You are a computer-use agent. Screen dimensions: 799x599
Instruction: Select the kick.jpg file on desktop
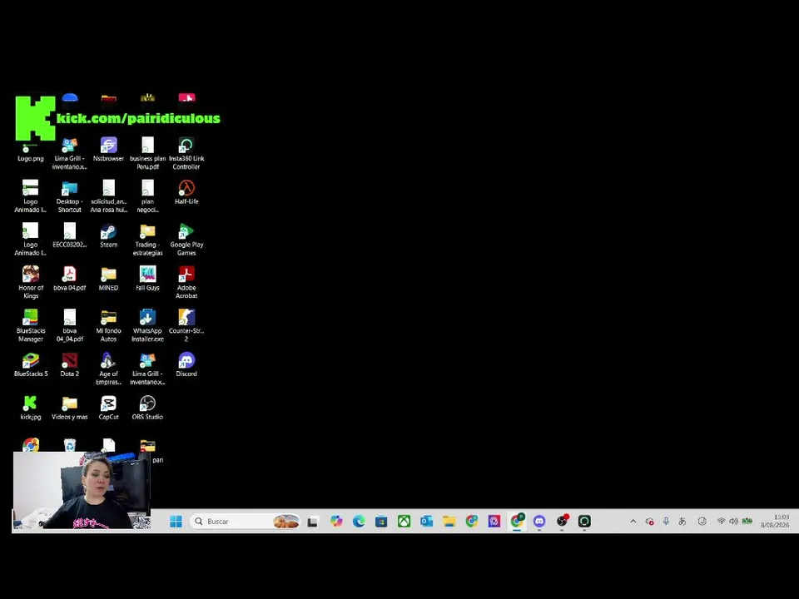pos(31,408)
